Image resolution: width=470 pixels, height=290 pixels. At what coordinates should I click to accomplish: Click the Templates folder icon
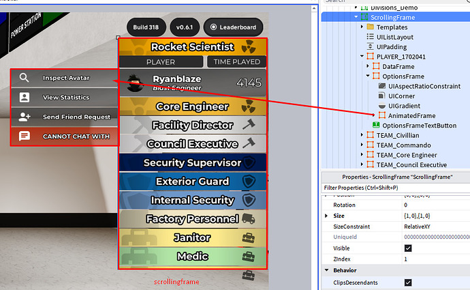point(370,27)
